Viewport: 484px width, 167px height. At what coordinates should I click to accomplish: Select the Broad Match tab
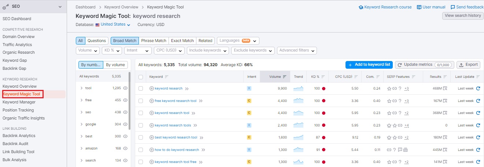click(125, 41)
